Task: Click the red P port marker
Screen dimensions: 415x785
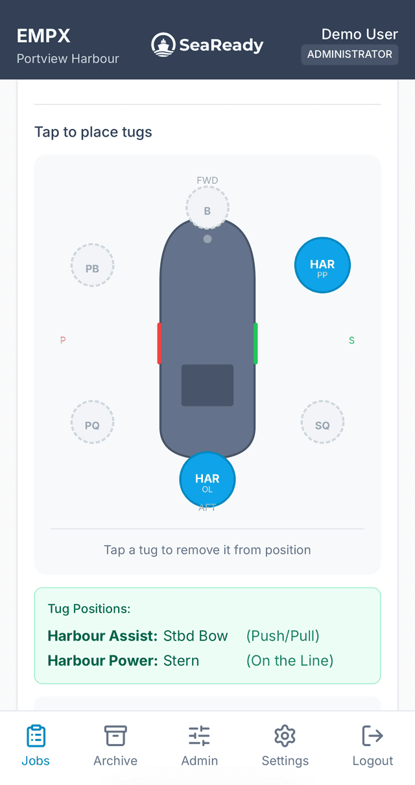Action: pos(63,340)
